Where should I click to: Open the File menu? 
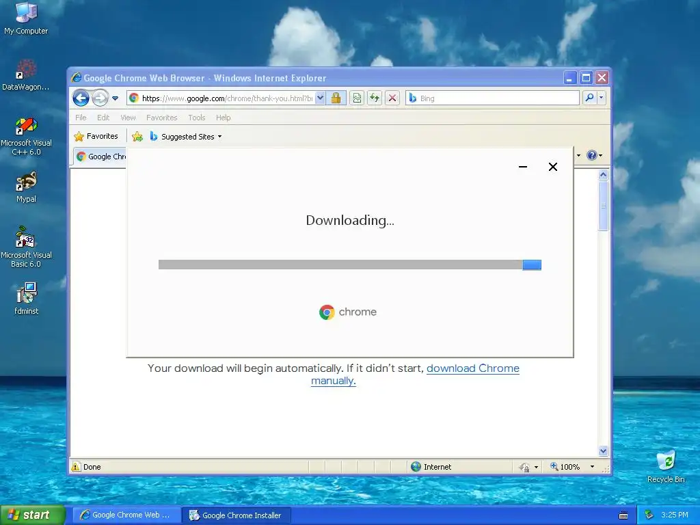pos(81,118)
